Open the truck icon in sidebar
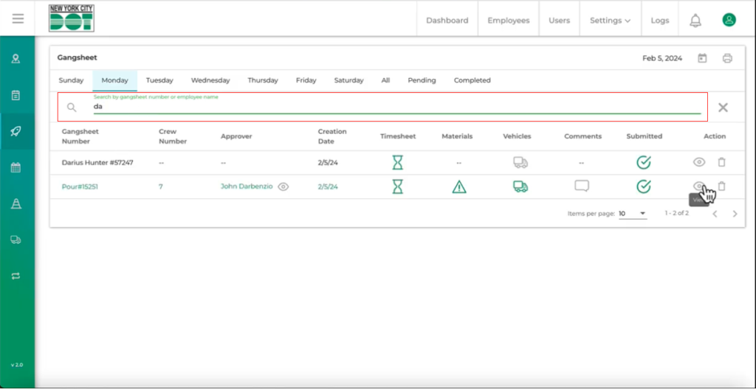Image resolution: width=756 pixels, height=389 pixels. pyautogui.click(x=16, y=239)
